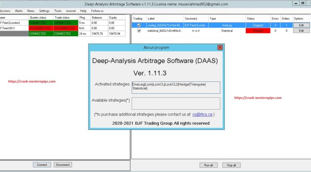Open the Follow us menu
311x172 pixels.
97,11
